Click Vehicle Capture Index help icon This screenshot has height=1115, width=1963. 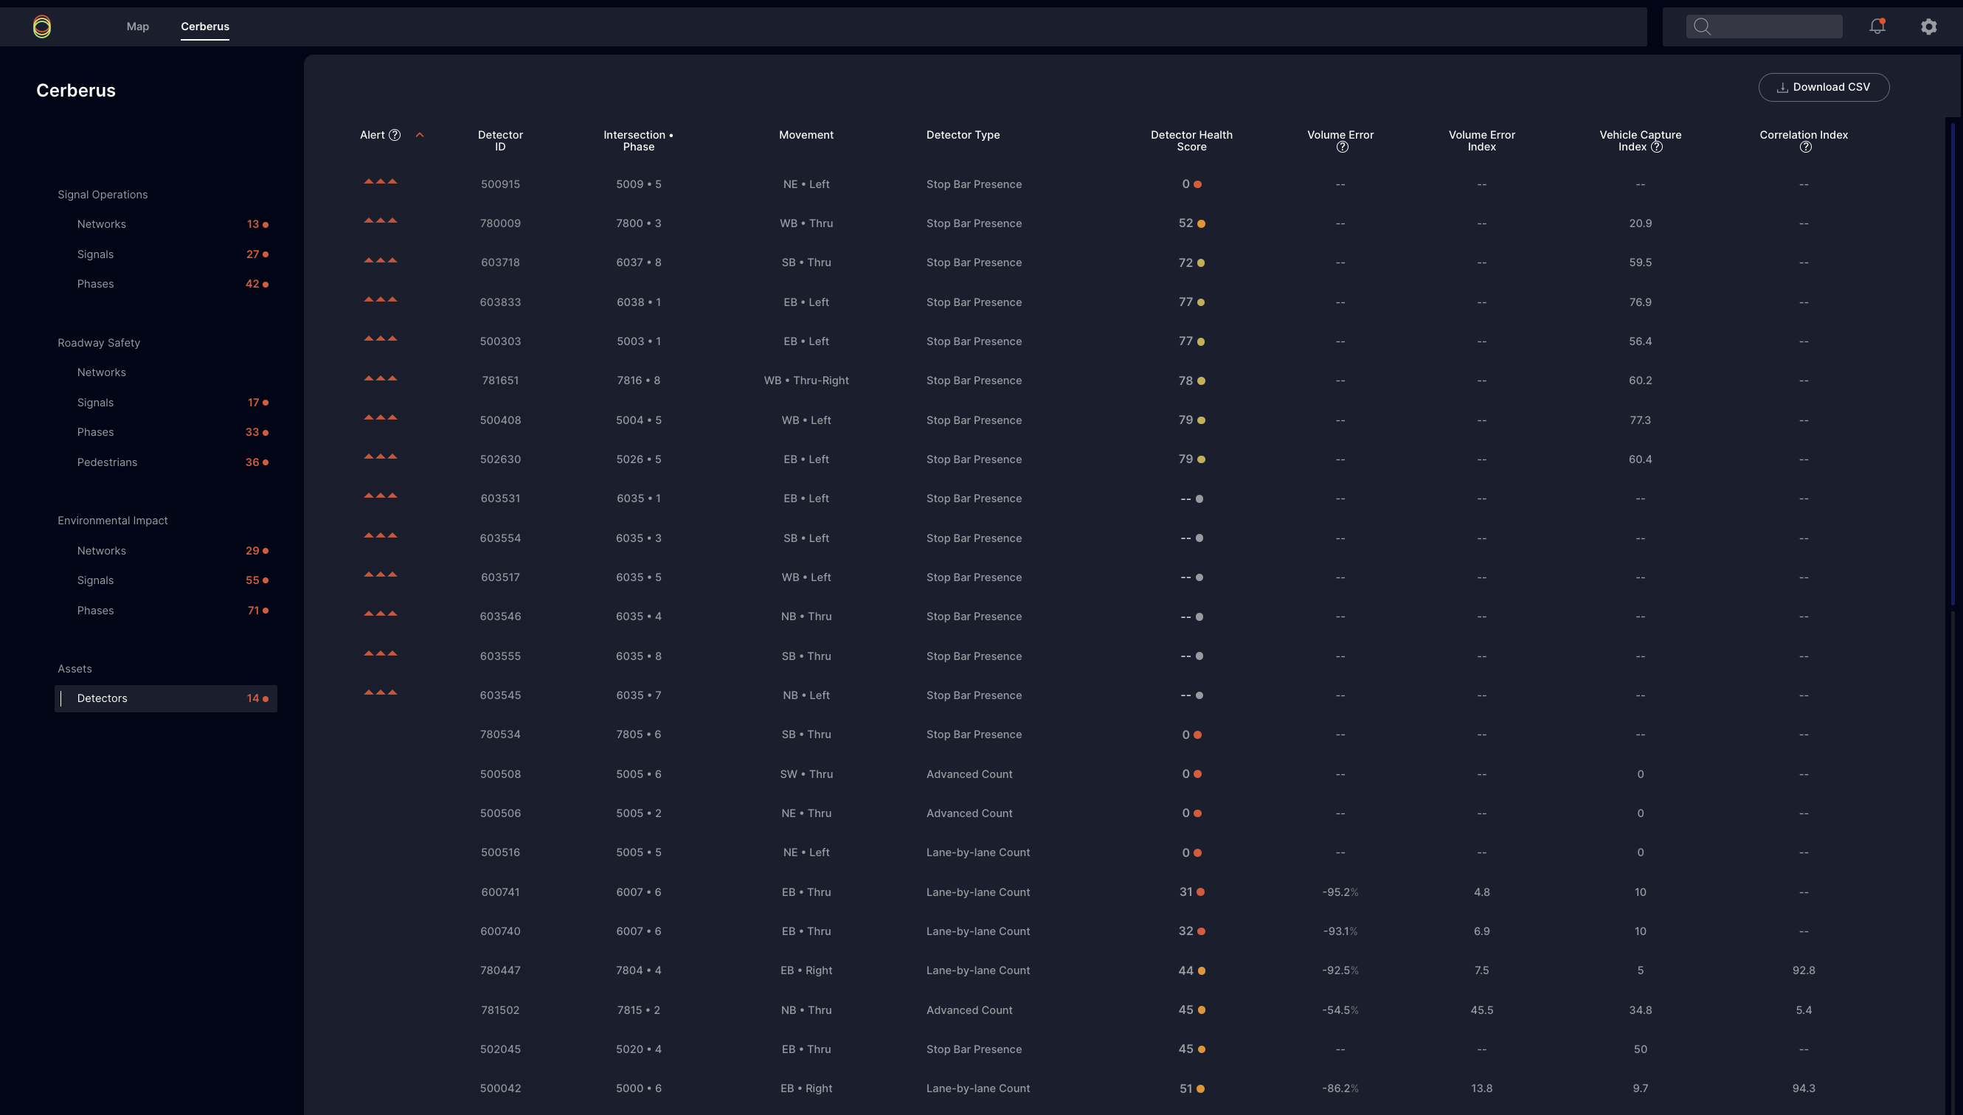(1657, 147)
